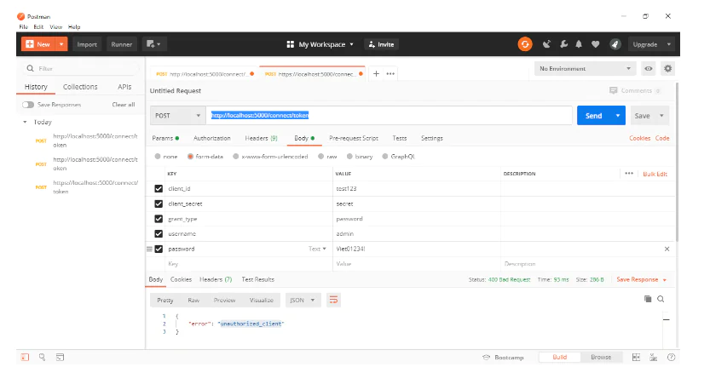The image size is (710, 367).
Task: Open the wrench settings icon
Action: tap(563, 44)
